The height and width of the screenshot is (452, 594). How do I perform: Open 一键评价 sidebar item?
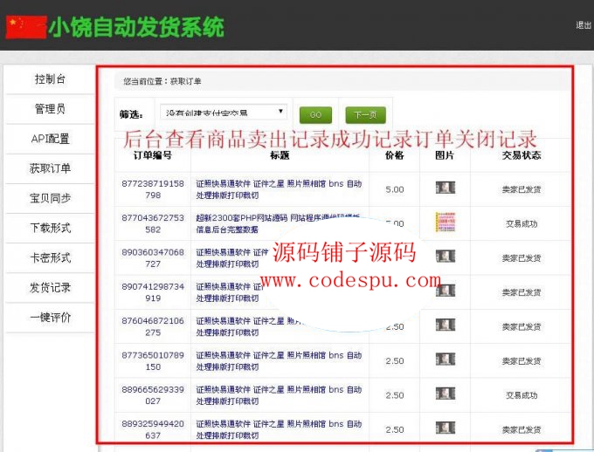50,318
